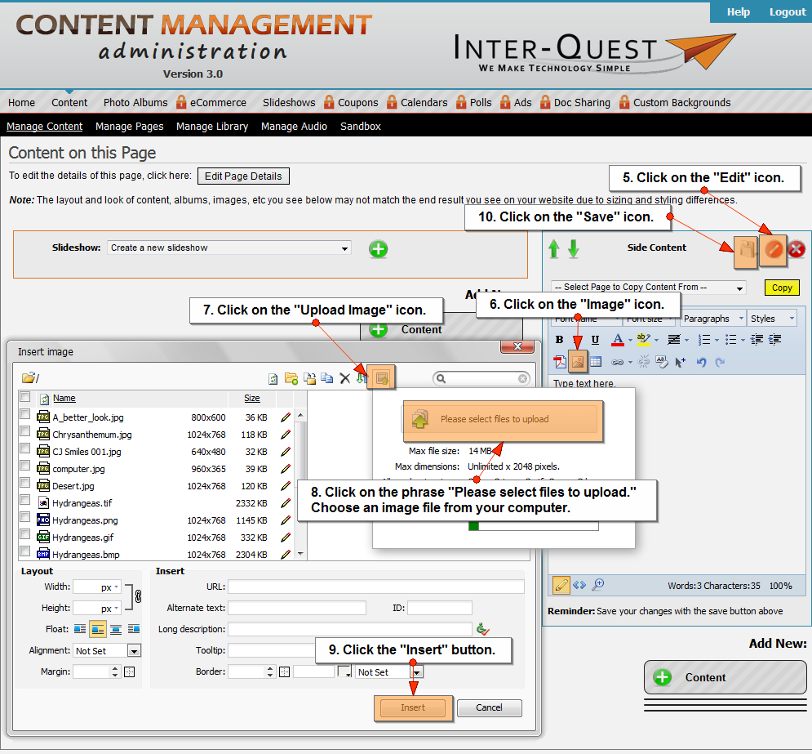This screenshot has width=812, height=754.
Task: Move Side Content up with green arrow
Action: (x=555, y=248)
